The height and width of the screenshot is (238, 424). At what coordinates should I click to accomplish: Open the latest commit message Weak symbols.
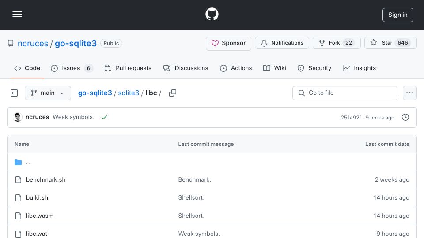click(x=74, y=117)
